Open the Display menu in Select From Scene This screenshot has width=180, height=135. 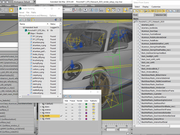click(x=145, y=7)
